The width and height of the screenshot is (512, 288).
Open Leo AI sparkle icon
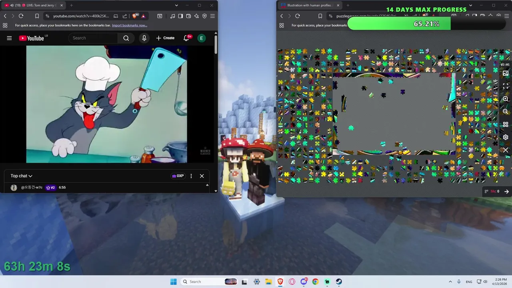point(196,16)
